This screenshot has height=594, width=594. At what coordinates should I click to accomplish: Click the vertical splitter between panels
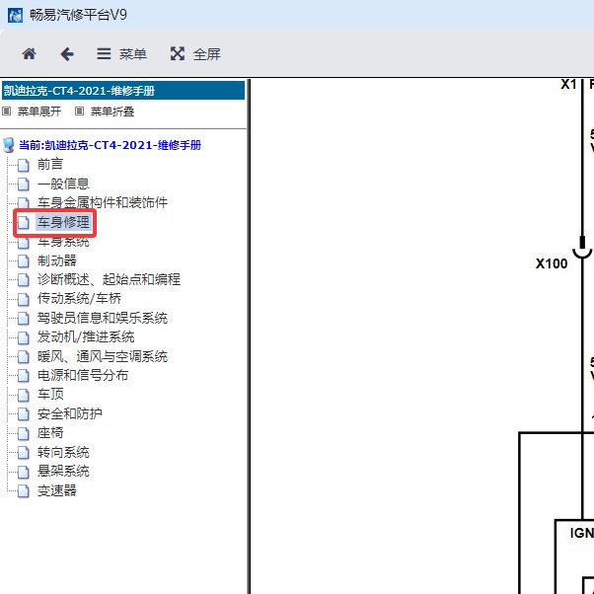coord(249,336)
